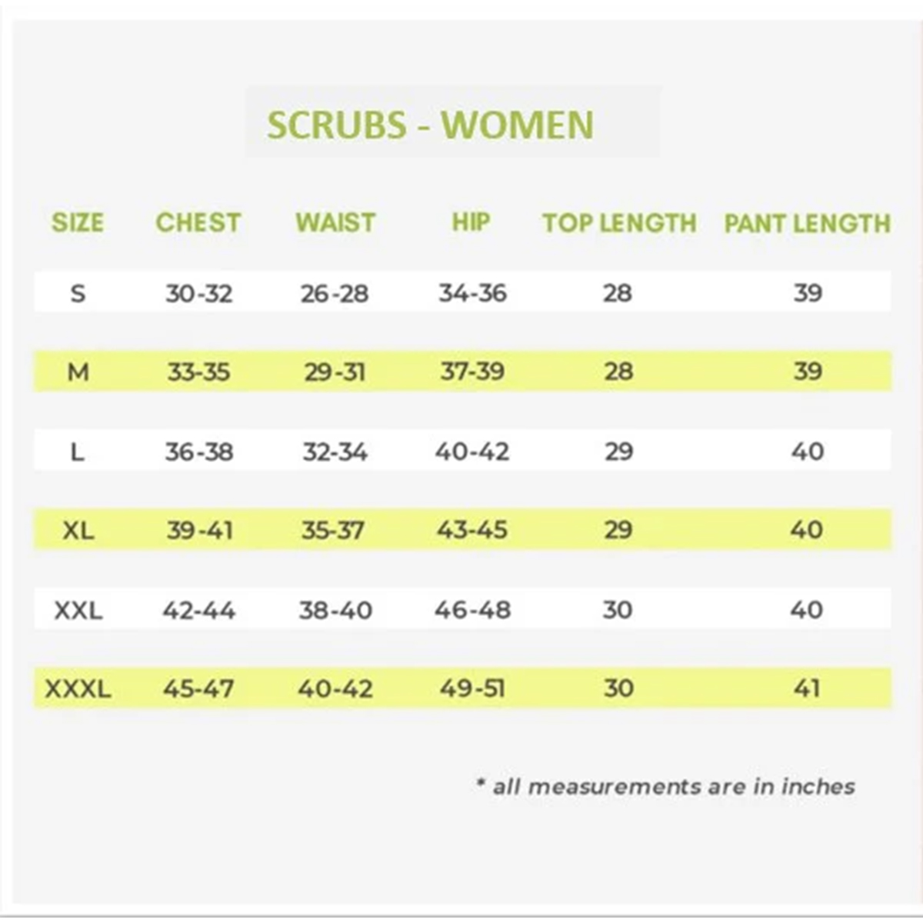Click the S size label

click(x=78, y=293)
